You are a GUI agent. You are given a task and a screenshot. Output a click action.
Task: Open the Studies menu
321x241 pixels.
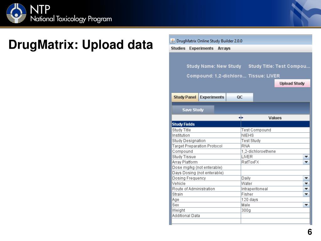(x=178, y=48)
